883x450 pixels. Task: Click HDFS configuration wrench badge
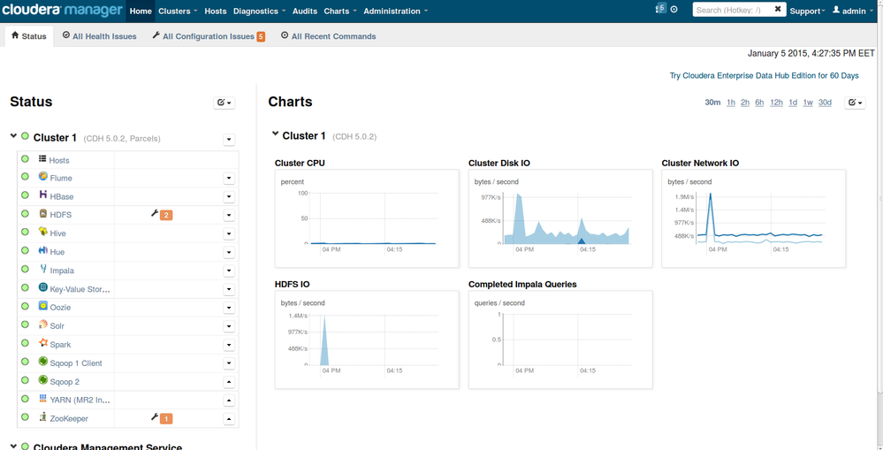[162, 215]
